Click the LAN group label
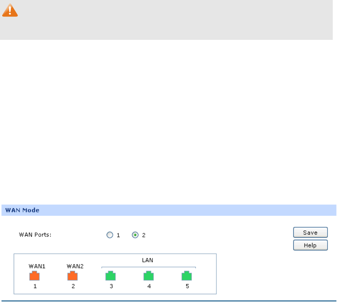The image size is (338, 302). [148, 260]
